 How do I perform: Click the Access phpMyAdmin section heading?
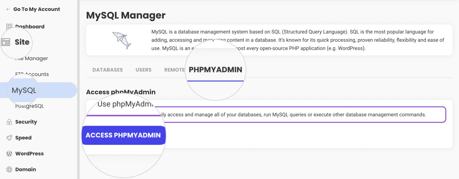coord(121,92)
